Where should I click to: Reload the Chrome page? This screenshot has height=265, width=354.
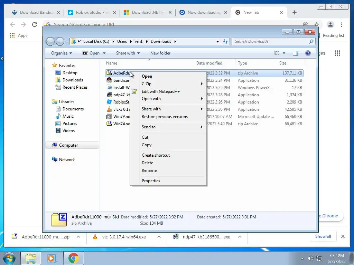tap(35, 24)
